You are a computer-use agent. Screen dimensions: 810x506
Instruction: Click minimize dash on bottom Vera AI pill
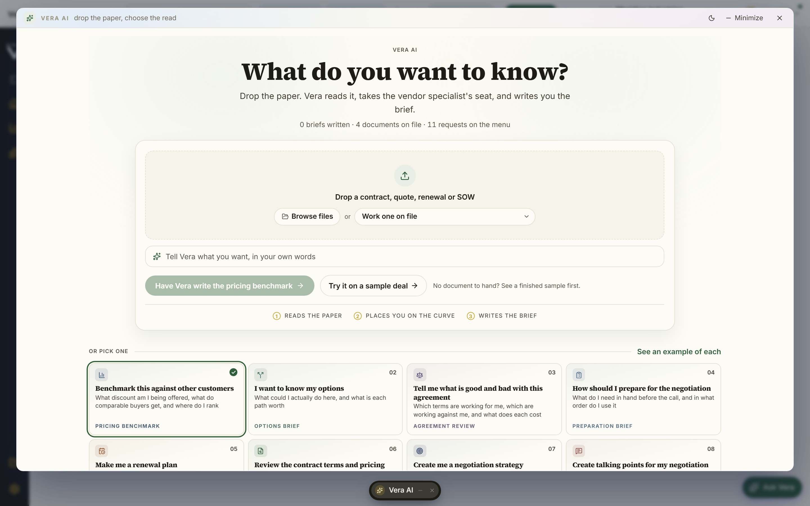[420, 490]
